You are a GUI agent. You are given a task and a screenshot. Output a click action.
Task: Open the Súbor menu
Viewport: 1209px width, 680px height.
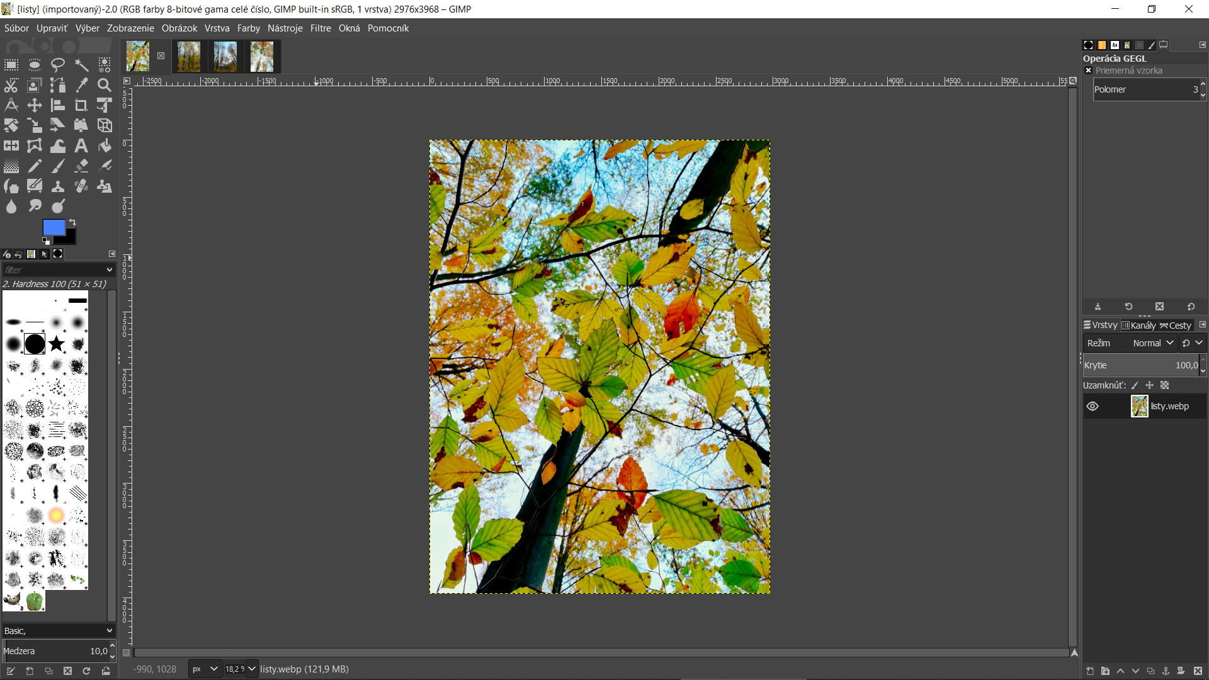16,28
